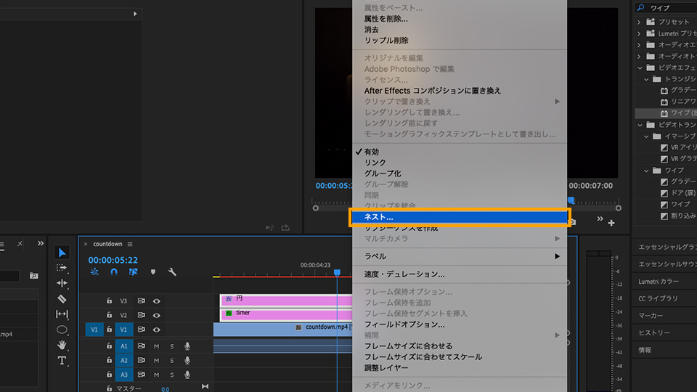Select the Hand tool
This screenshot has height=392, width=697.
click(62, 345)
